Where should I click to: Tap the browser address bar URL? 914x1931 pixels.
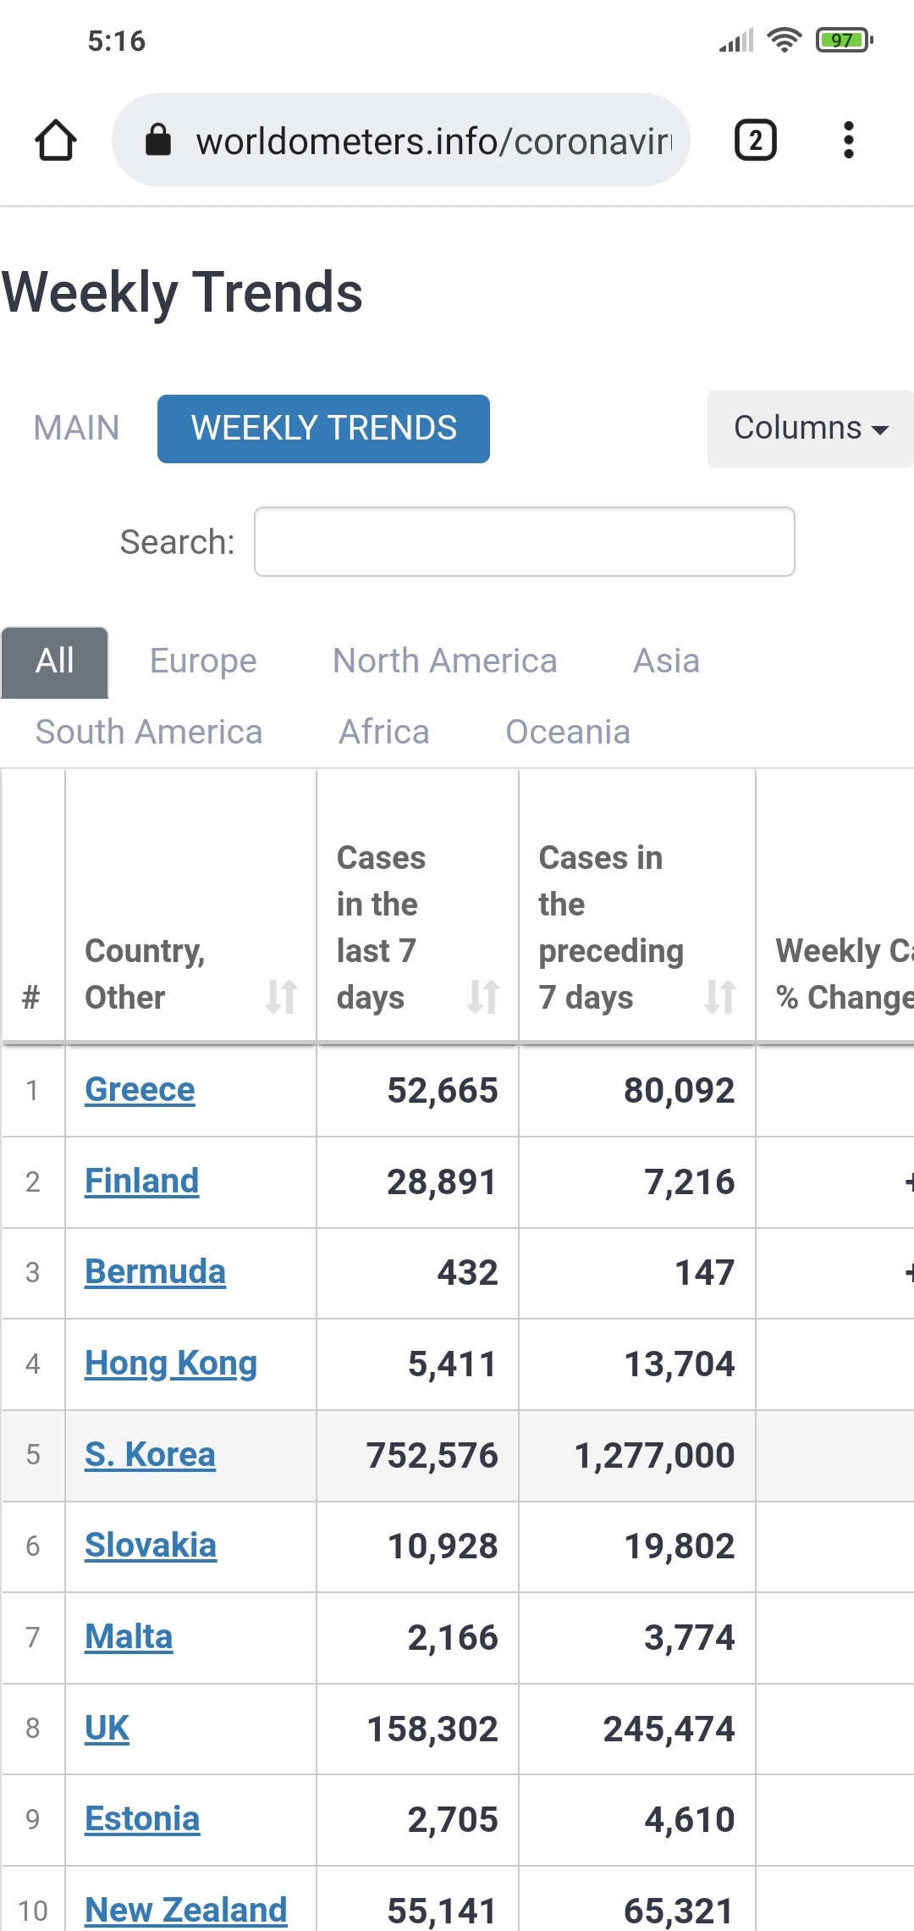point(433,141)
